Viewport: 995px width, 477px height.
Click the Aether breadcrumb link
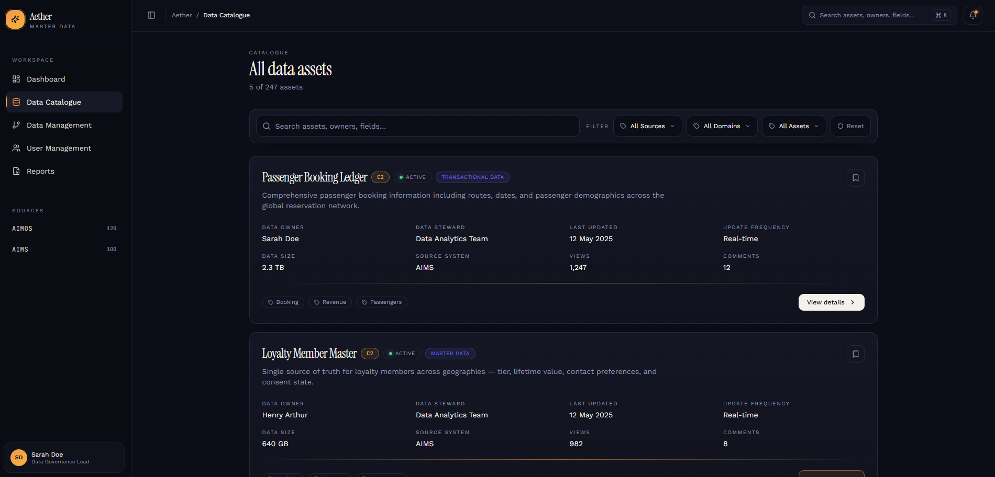coord(182,15)
